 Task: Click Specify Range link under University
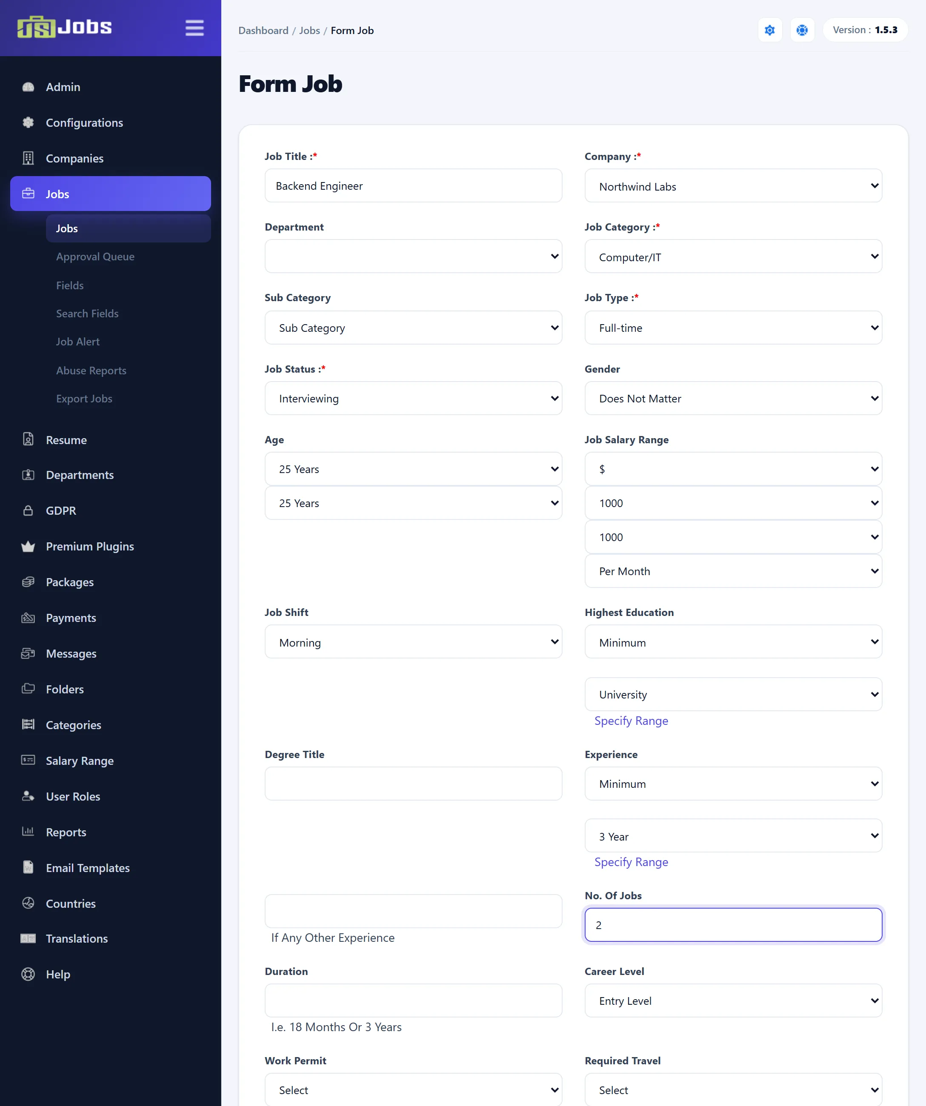[x=631, y=721]
